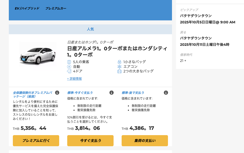Select the EV/ハイブリッド filter tab

click(27, 8)
